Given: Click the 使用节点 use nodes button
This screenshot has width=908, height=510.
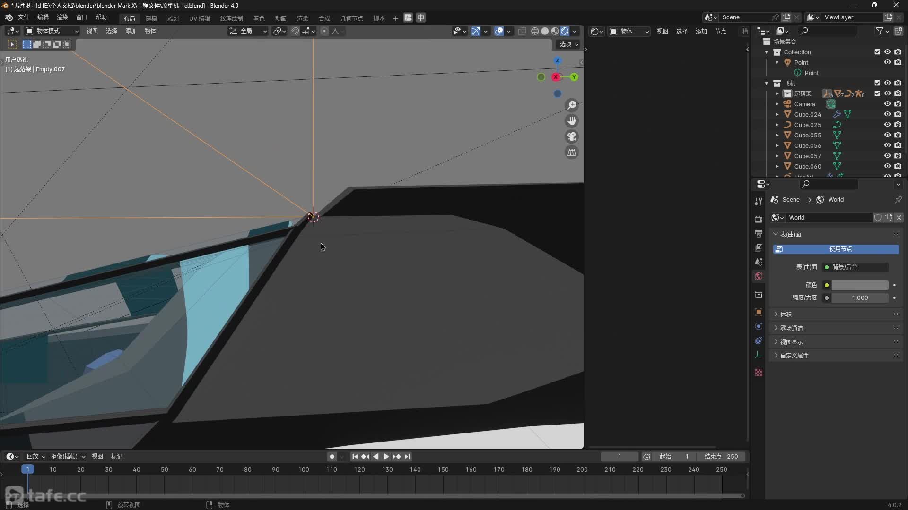Looking at the screenshot, I should [836, 249].
